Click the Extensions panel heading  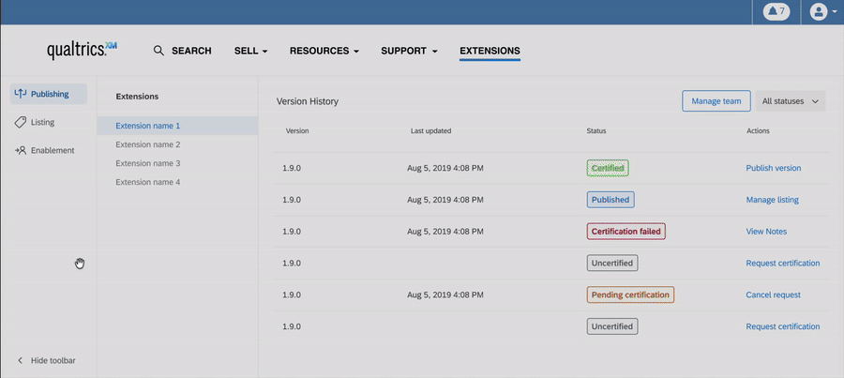137,97
